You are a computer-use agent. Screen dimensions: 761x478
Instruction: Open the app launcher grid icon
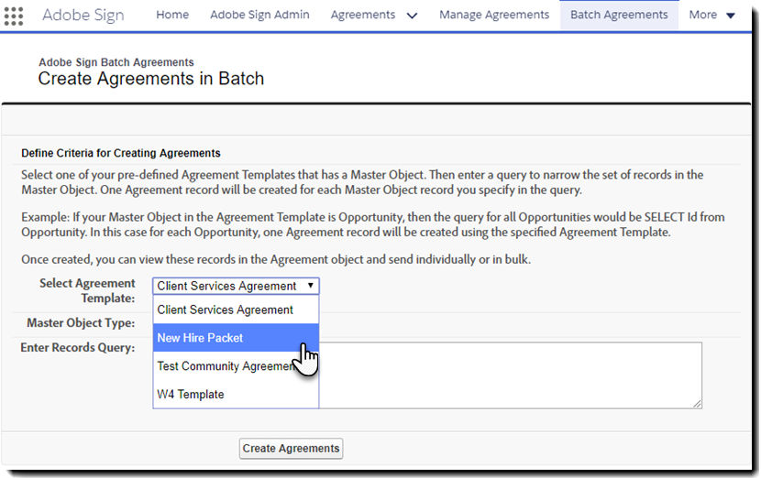tap(14, 16)
